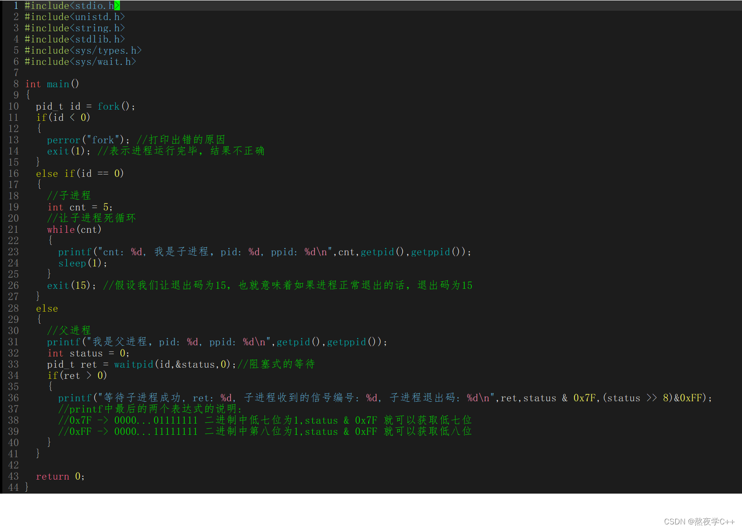Click 'pid_t id = fork();' statement
The width and height of the screenshot is (742, 530).
tap(85, 106)
